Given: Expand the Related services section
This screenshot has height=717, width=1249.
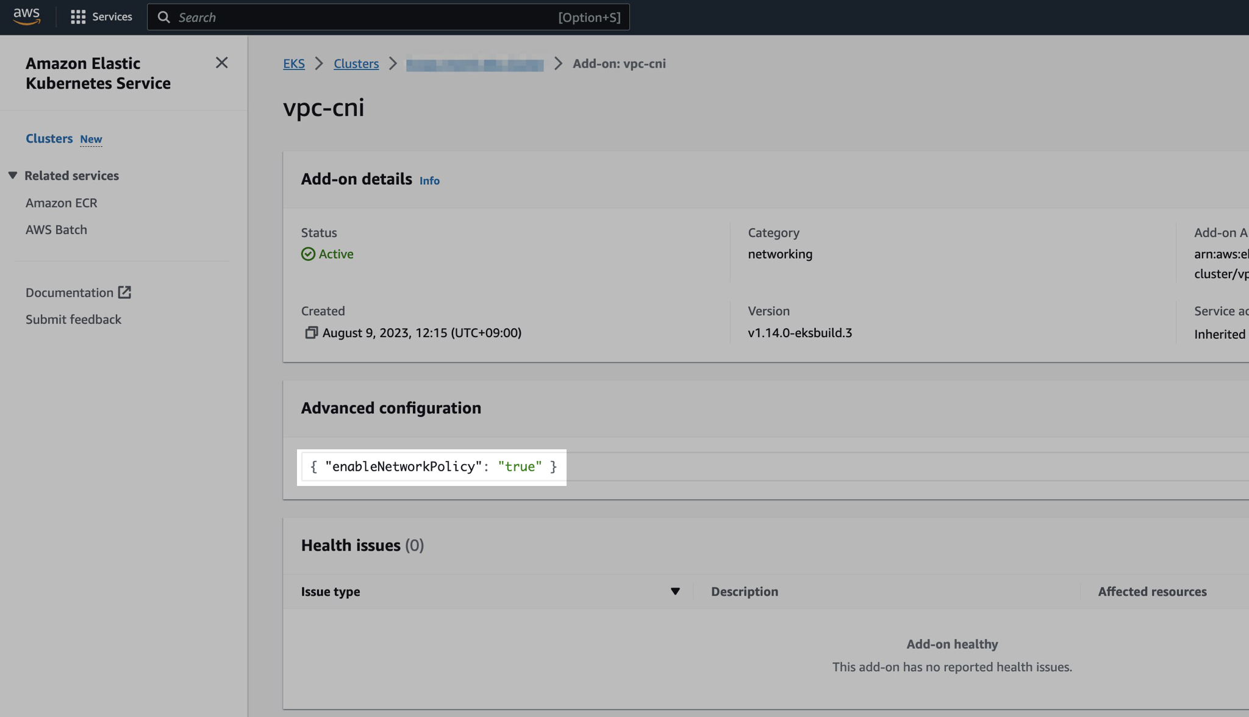Looking at the screenshot, I should pyautogui.click(x=14, y=175).
